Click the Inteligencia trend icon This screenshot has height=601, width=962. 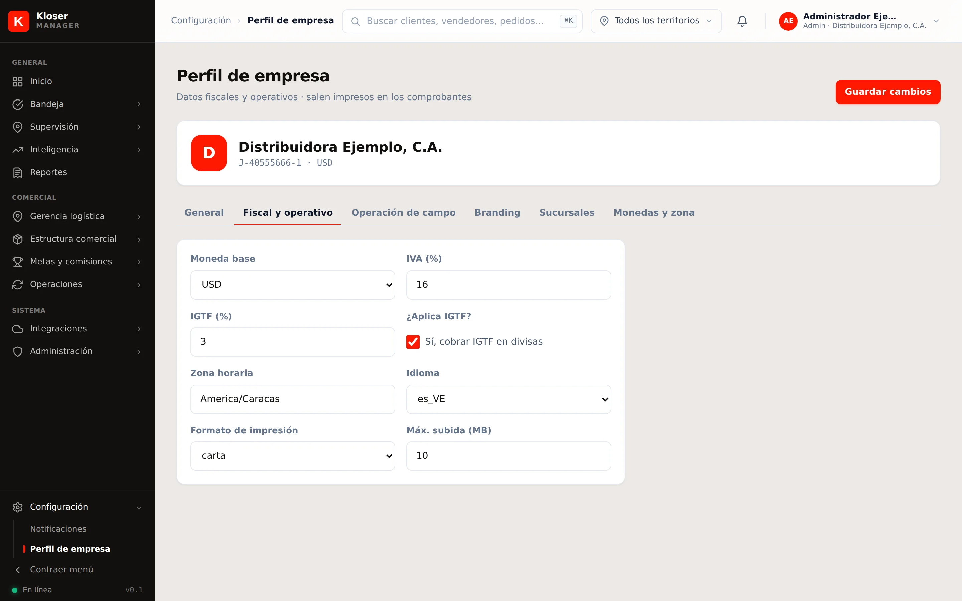tap(17, 150)
